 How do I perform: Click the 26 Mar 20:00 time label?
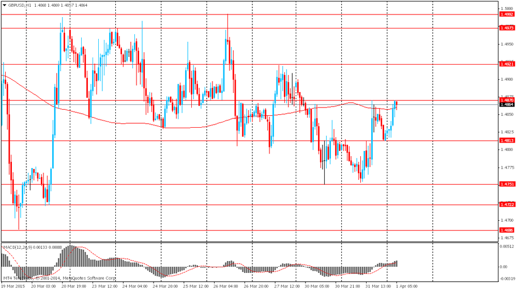[x=256, y=286]
